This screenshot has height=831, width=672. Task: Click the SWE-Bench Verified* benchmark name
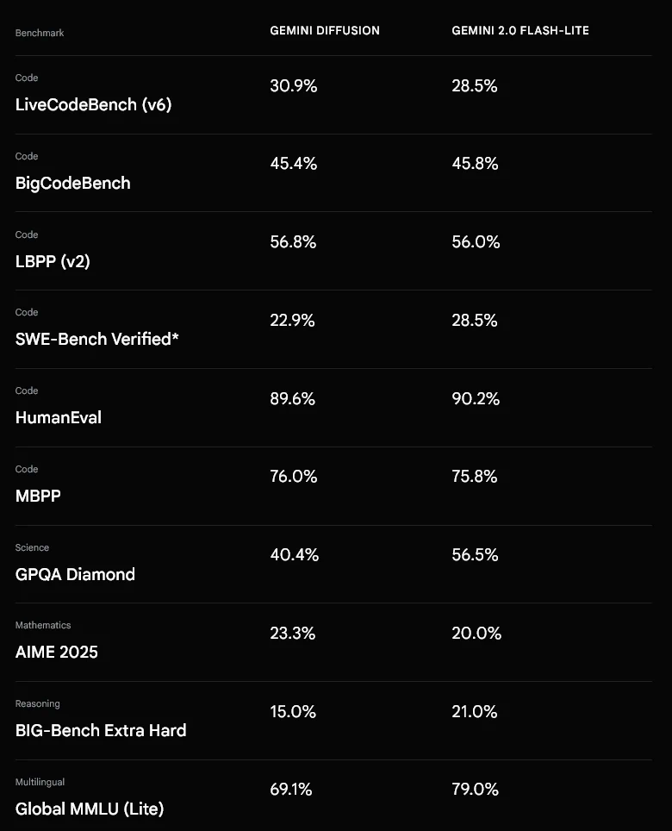click(96, 339)
